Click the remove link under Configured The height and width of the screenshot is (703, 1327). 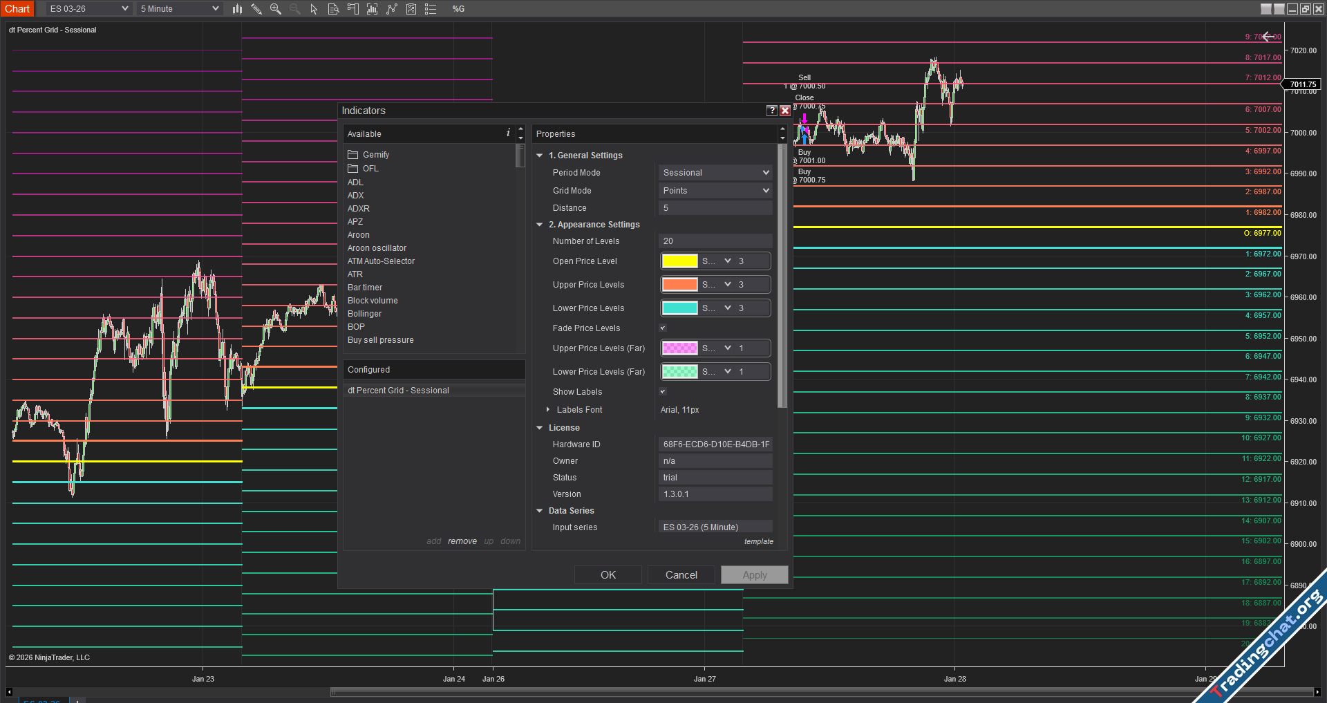[x=462, y=541]
